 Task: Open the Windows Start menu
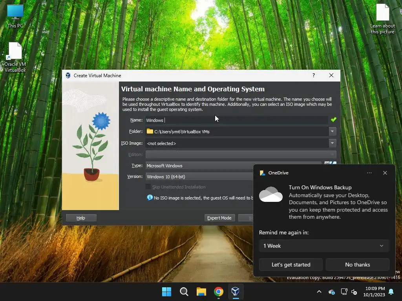[166, 292]
